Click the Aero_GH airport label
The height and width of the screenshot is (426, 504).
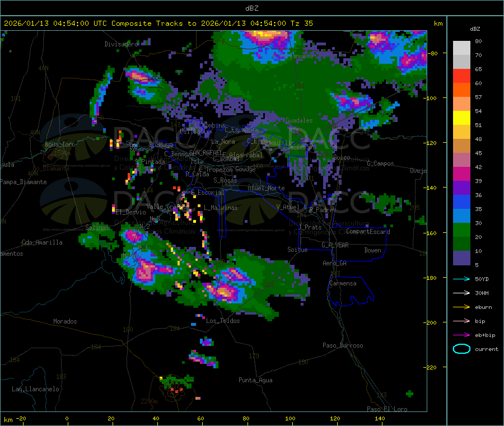(x=334, y=263)
